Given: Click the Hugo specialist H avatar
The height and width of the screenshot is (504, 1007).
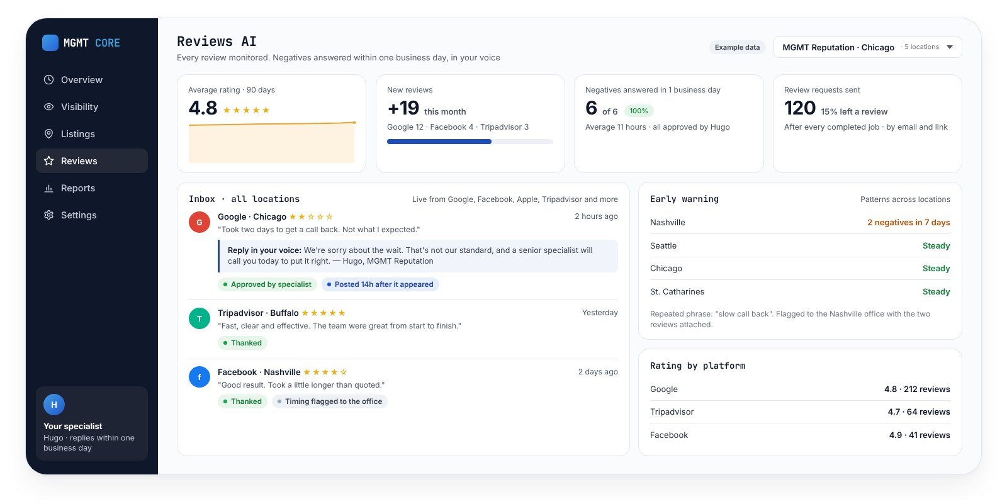Looking at the screenshot, I should (x=54, y=405).
